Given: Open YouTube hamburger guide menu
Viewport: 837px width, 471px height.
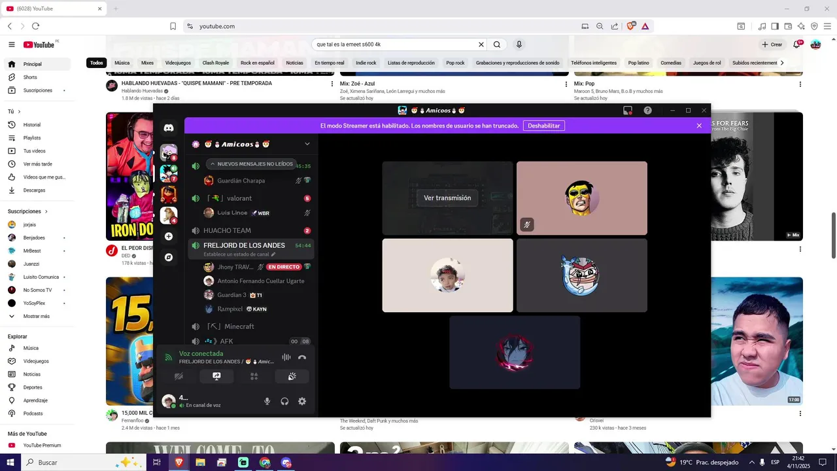Looking at the screenshot, I should [x=12, y=44].
